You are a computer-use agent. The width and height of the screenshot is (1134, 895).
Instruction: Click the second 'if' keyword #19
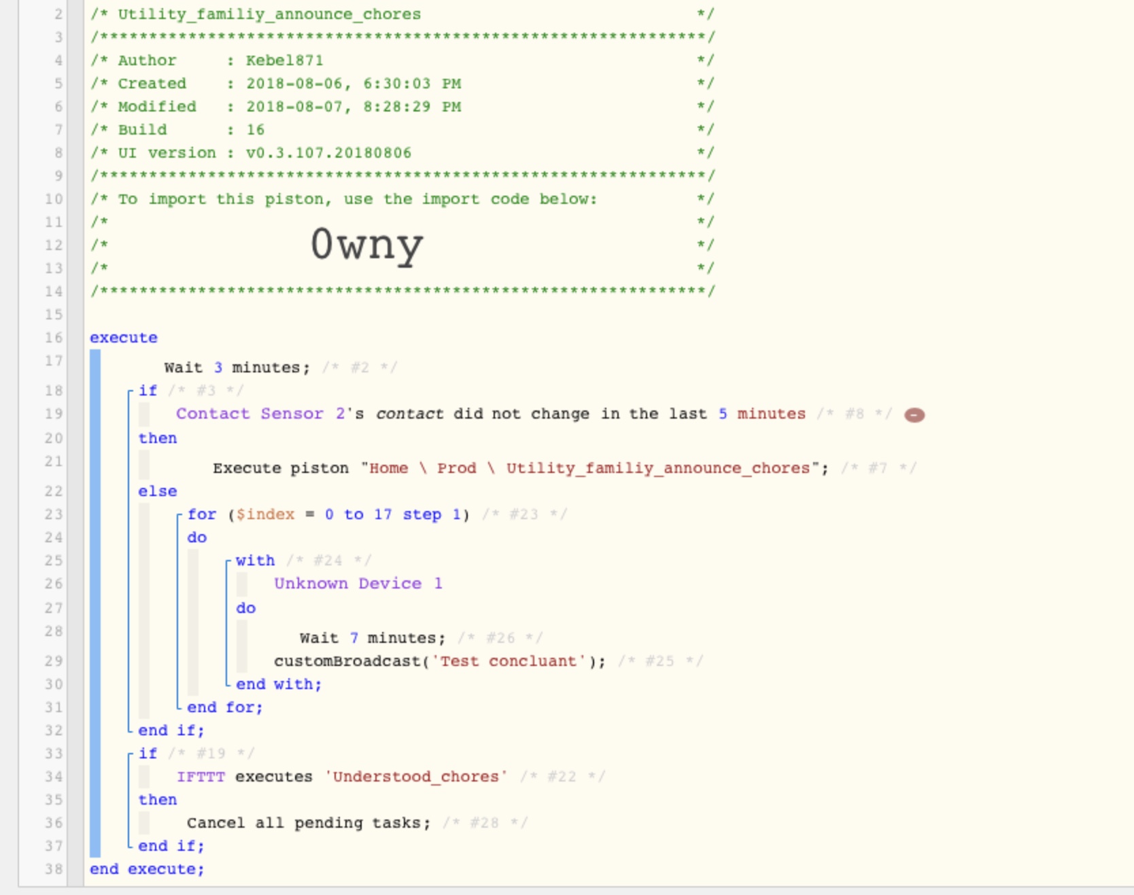[x=148, y=754]
